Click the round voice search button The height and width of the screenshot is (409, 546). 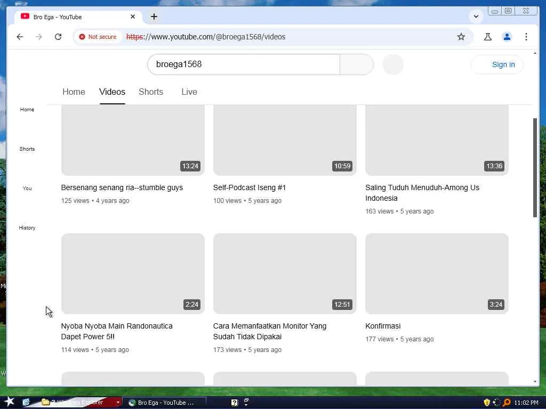click(x=393, y=64)
